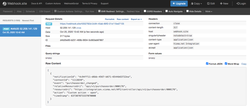
Task: Uncheck the Format JSON checkbox
Action: pyautogui.click(x=207, y=64)
